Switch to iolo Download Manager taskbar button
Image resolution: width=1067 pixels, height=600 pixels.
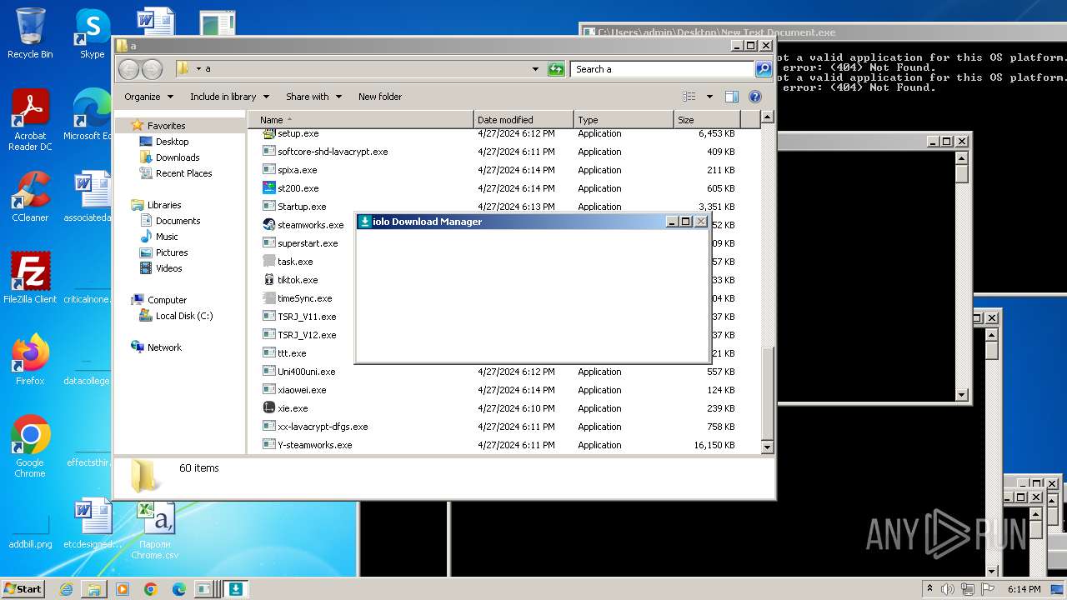pos(236,589)
